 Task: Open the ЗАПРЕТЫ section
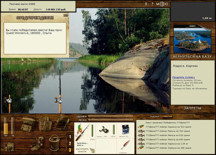(x=193, y=108)
